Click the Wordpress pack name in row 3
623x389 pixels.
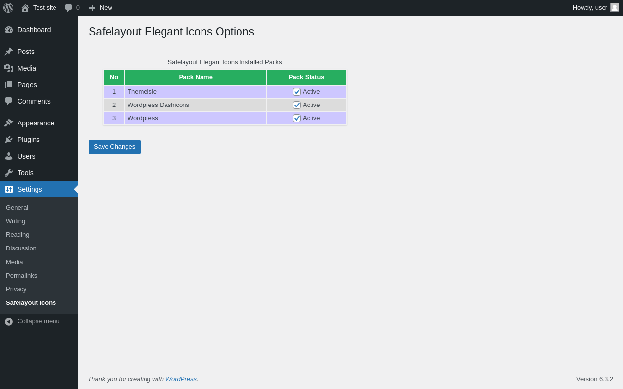(196, 118)
